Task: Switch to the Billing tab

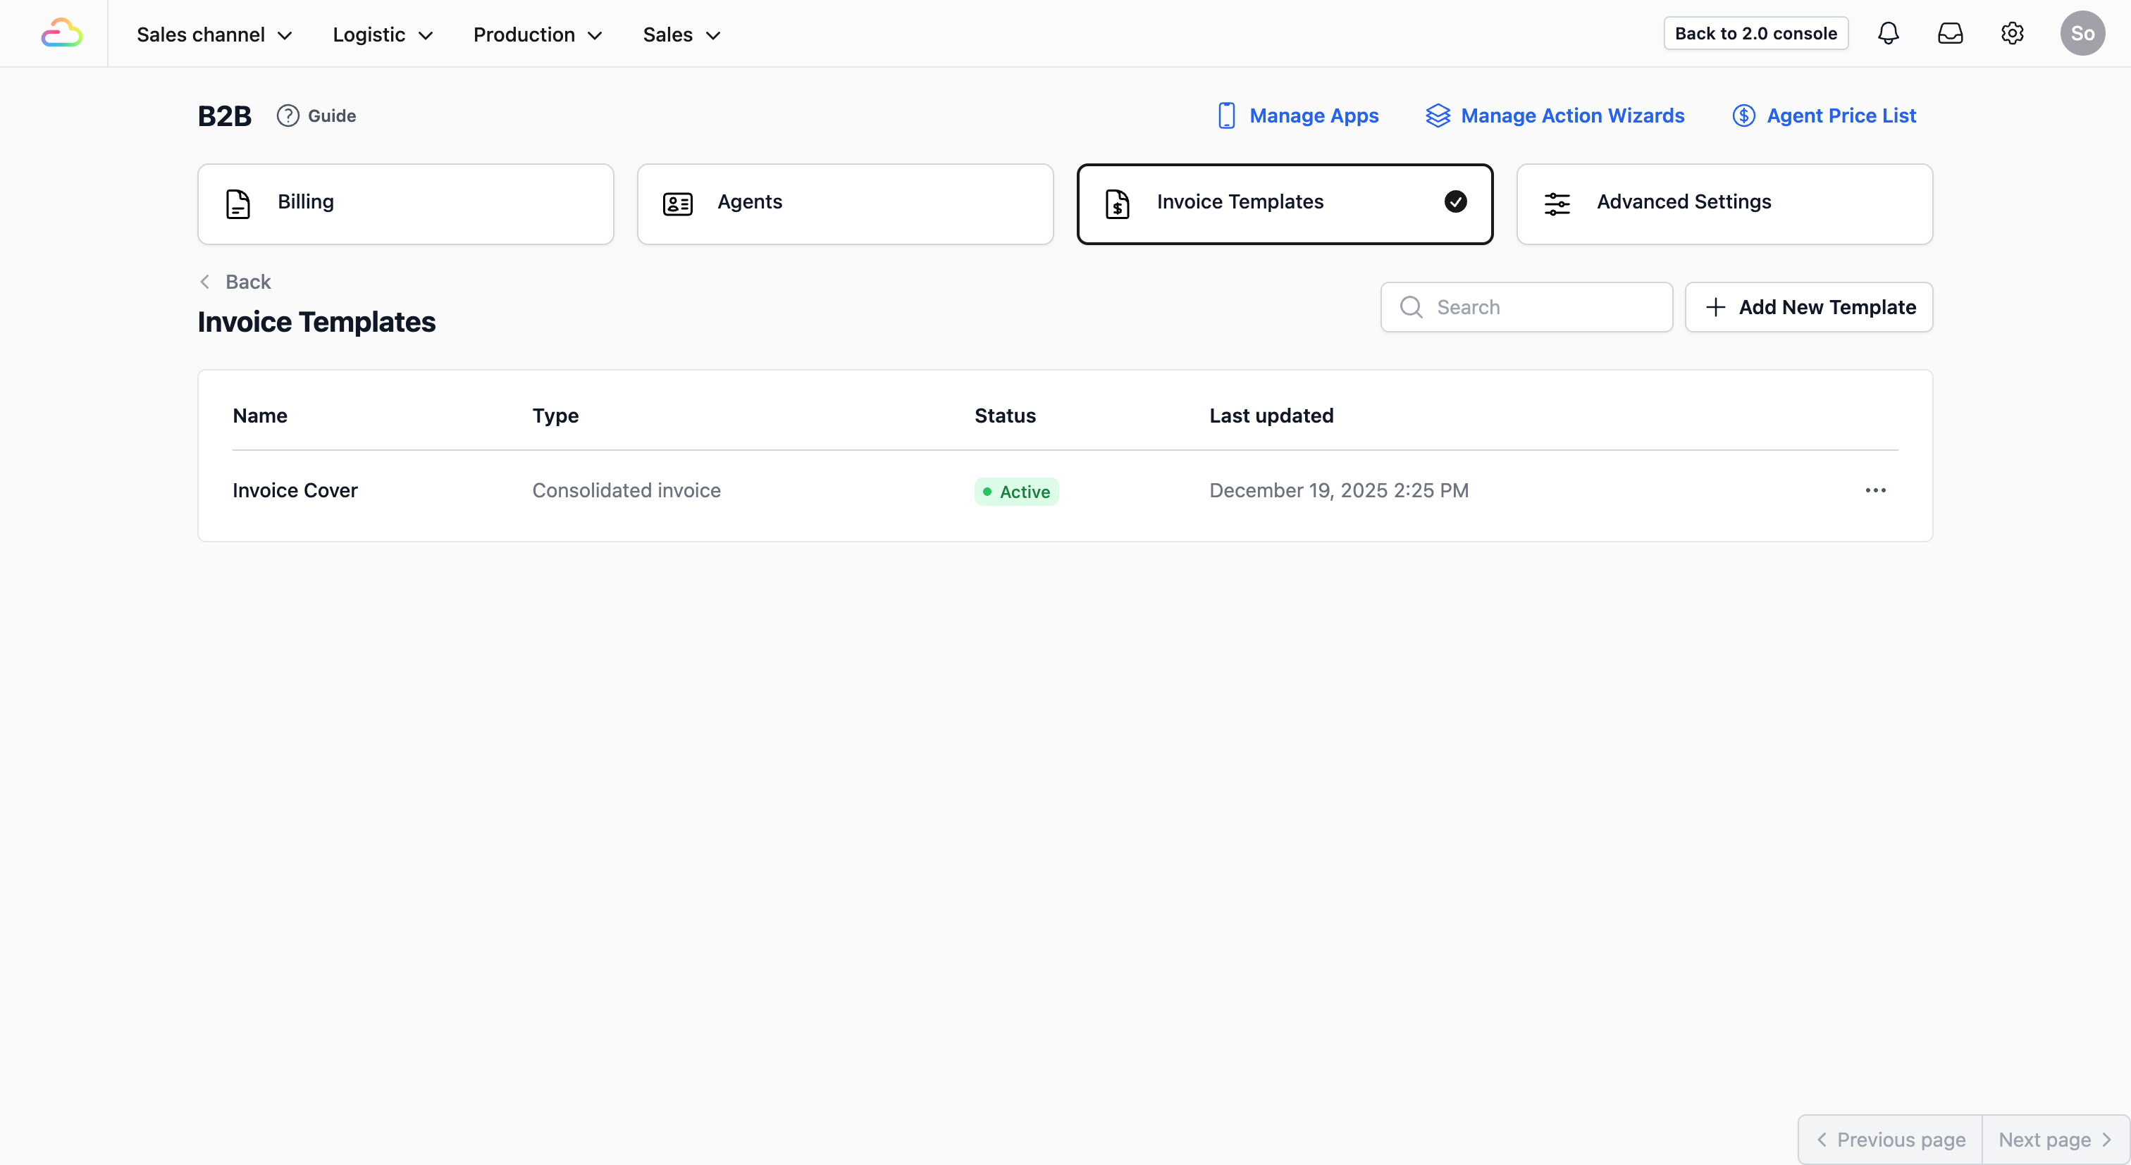Action: 405,204
